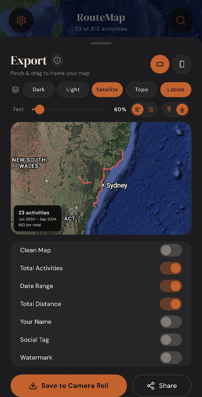This screenshot has height=397, width=202.
Task: Tap the Sydney label on the map
Action: [x=117, y=185]
